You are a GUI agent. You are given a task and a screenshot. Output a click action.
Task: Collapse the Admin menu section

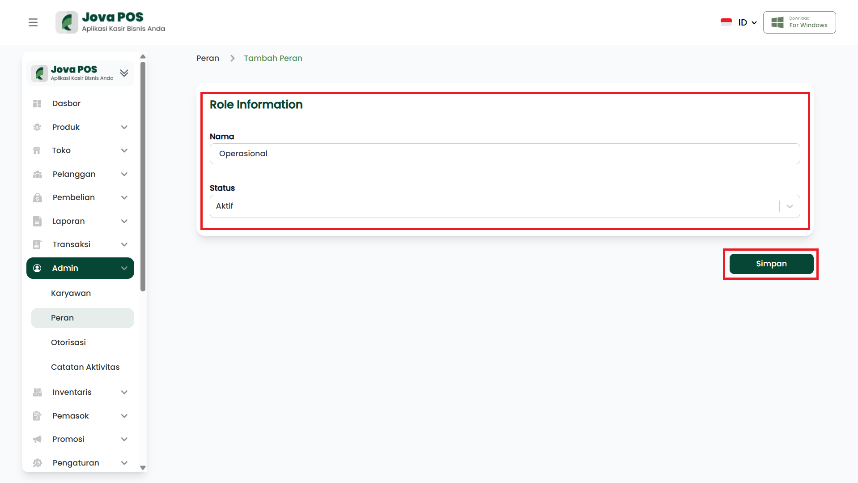(124, 268)
